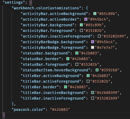The width and height of the screenshot is (130, 119).
Task: Click the statusBarItem.hoverBackground swatch
Action: coord(97,70)
